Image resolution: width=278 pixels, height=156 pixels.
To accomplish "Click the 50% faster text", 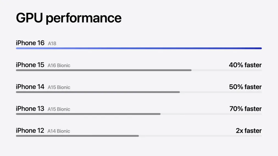I will (x=245, y=87).
